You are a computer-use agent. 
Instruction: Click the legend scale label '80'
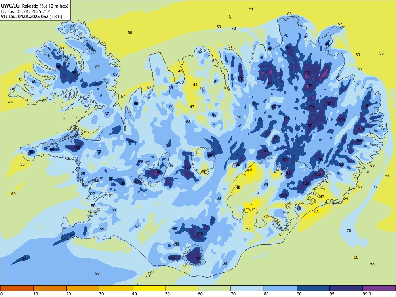click(x=266, y=294)
